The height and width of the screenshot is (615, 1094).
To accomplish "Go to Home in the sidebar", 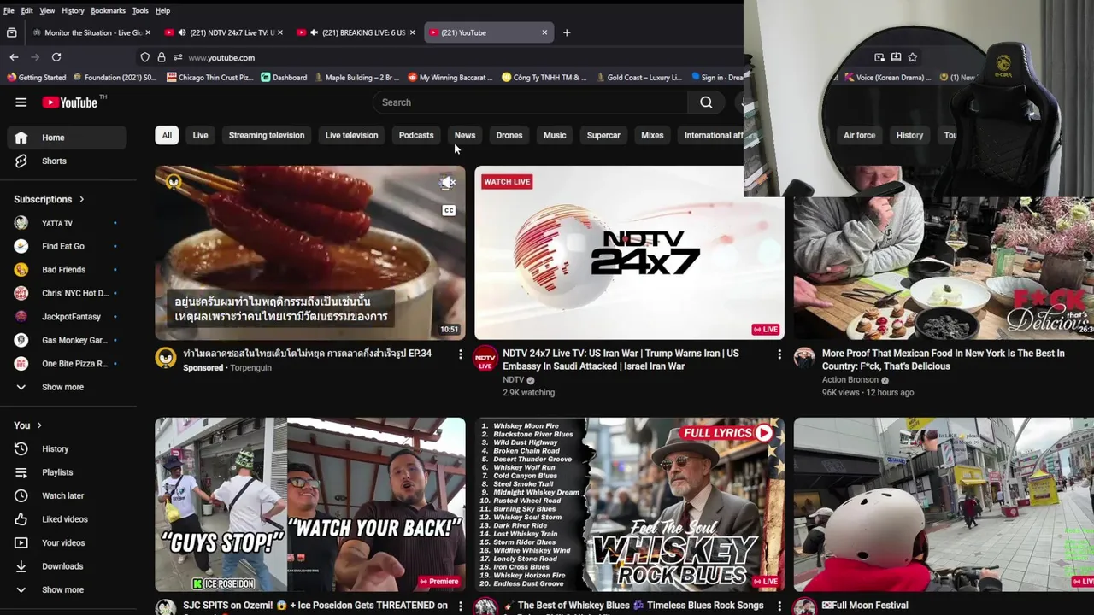I will click(x=68, y=137).
